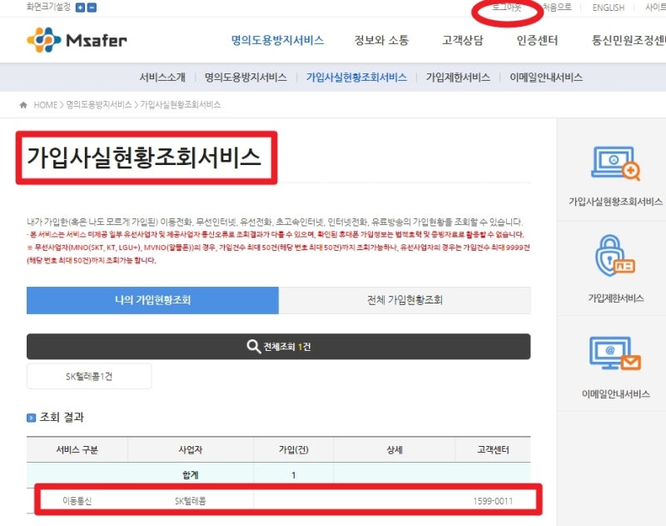Select 가입제한서비스 submenu item

click(x=458, y=78)
